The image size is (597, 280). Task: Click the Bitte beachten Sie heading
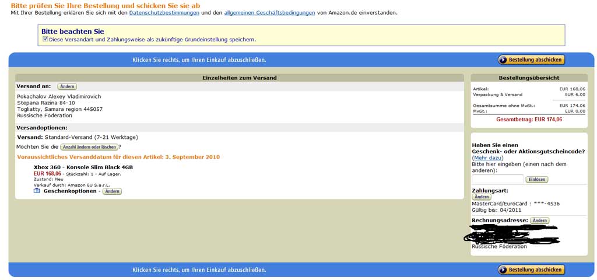(73, 32)
